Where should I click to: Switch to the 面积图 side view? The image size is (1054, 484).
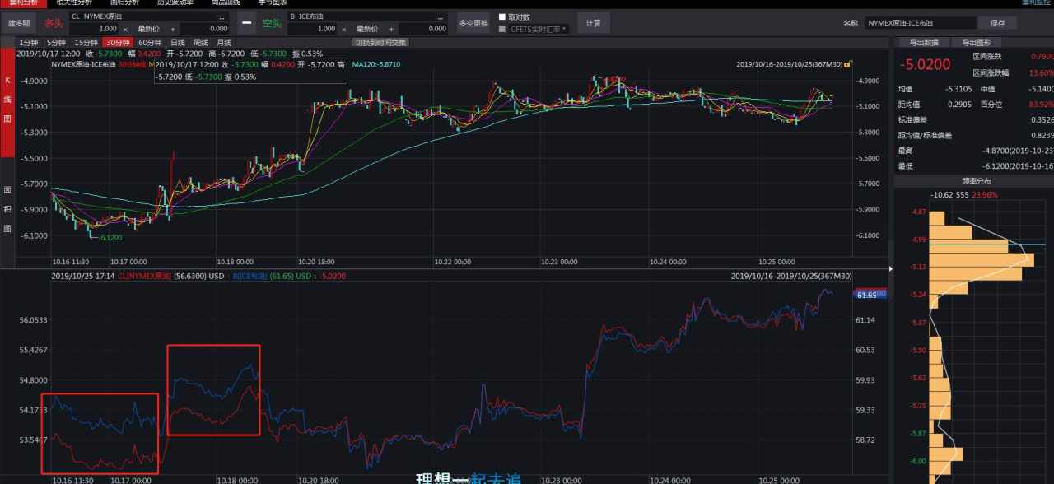pos(7,208)
